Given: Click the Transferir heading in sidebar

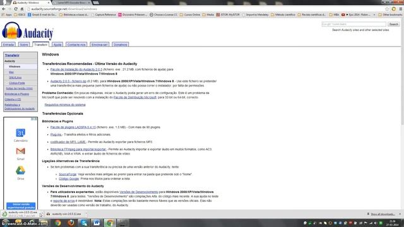Looking at the screenshot, I should click(x=12, y=55).
